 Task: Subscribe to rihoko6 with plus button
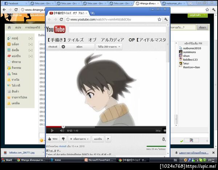(77, 47)
